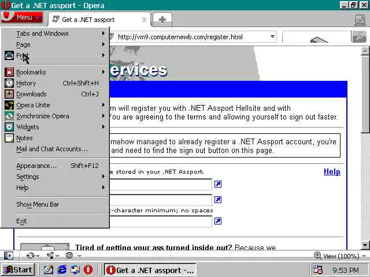370x277 pixels.
Task: Open the address bar dropdown arrow
Action: (272, 37)
